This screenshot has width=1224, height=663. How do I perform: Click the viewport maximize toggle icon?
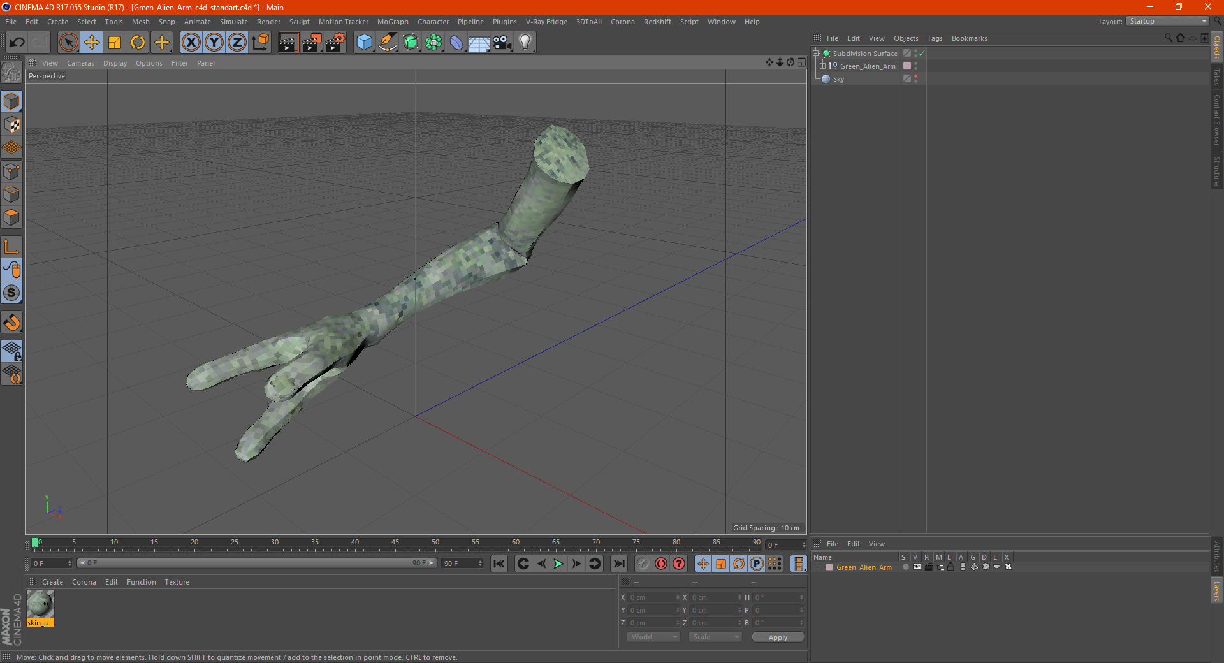coord(801,62)
